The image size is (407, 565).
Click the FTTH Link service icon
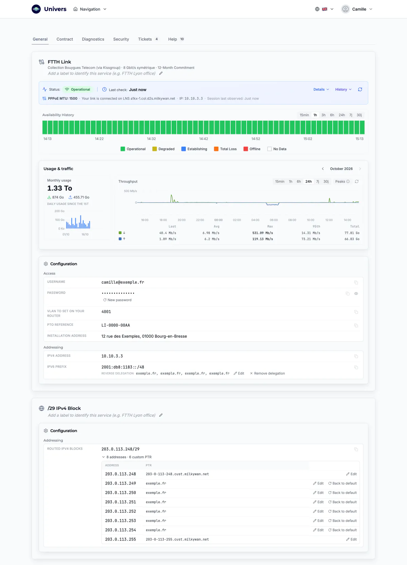(41, 62)
